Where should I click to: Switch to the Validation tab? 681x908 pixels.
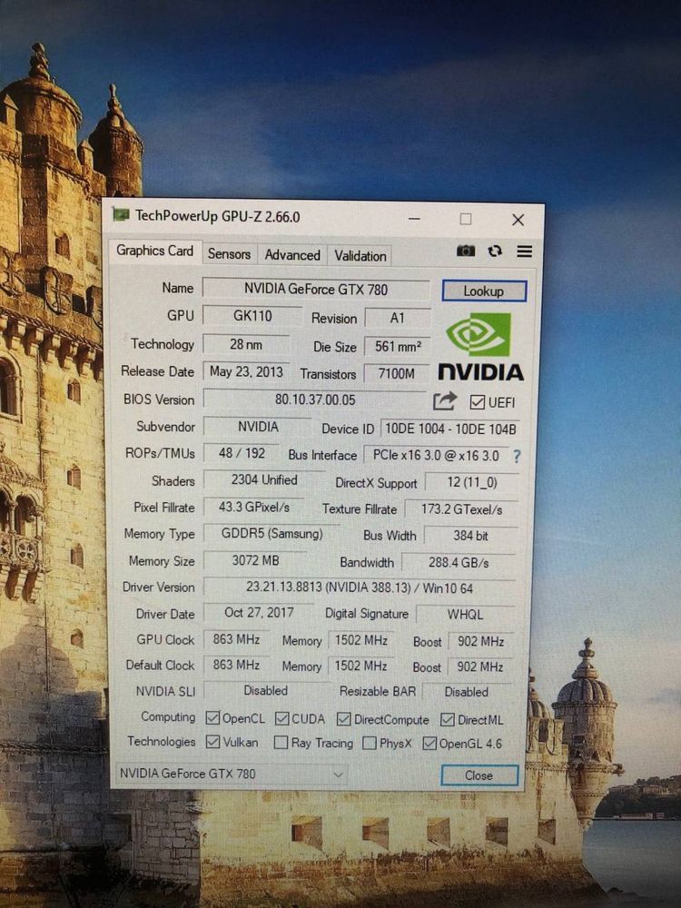coord(360,256)
